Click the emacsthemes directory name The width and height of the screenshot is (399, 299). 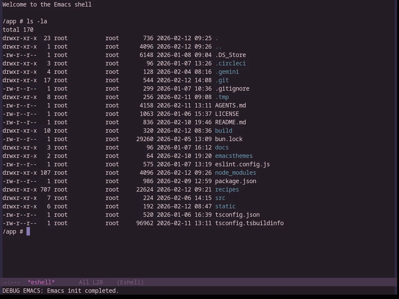[x=234, y=156]
